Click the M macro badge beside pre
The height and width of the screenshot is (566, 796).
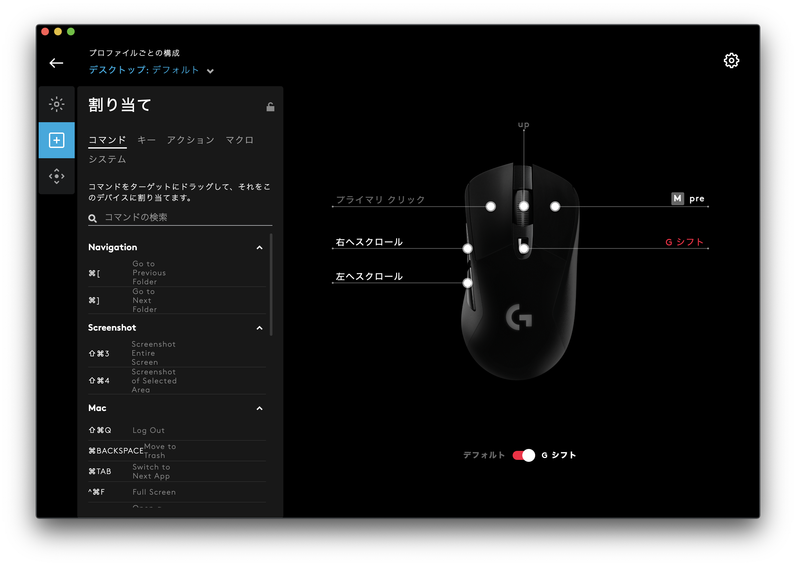coord(678,199)
